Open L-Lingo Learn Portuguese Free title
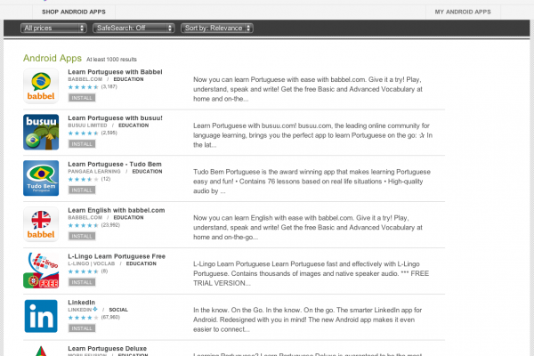The width and height of the screenshot is (534, 356). tap(117, 256)
